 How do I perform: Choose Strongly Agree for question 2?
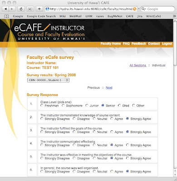tap(128, 119)
